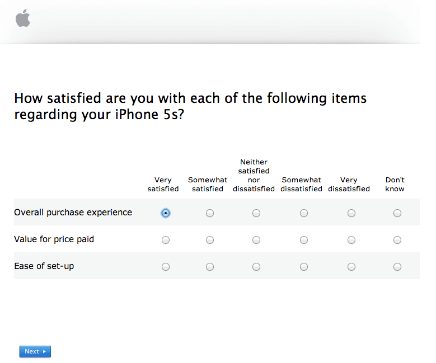The height and width of the screenshot is (363, 436).
Task: Select Somewhat dissatisfied for Ease of set-up
Action: (x=304, y=267)
